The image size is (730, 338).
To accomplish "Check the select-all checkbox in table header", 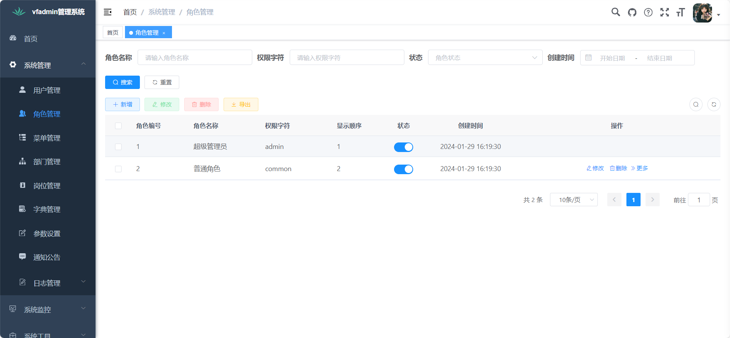I will coord(118,126).
